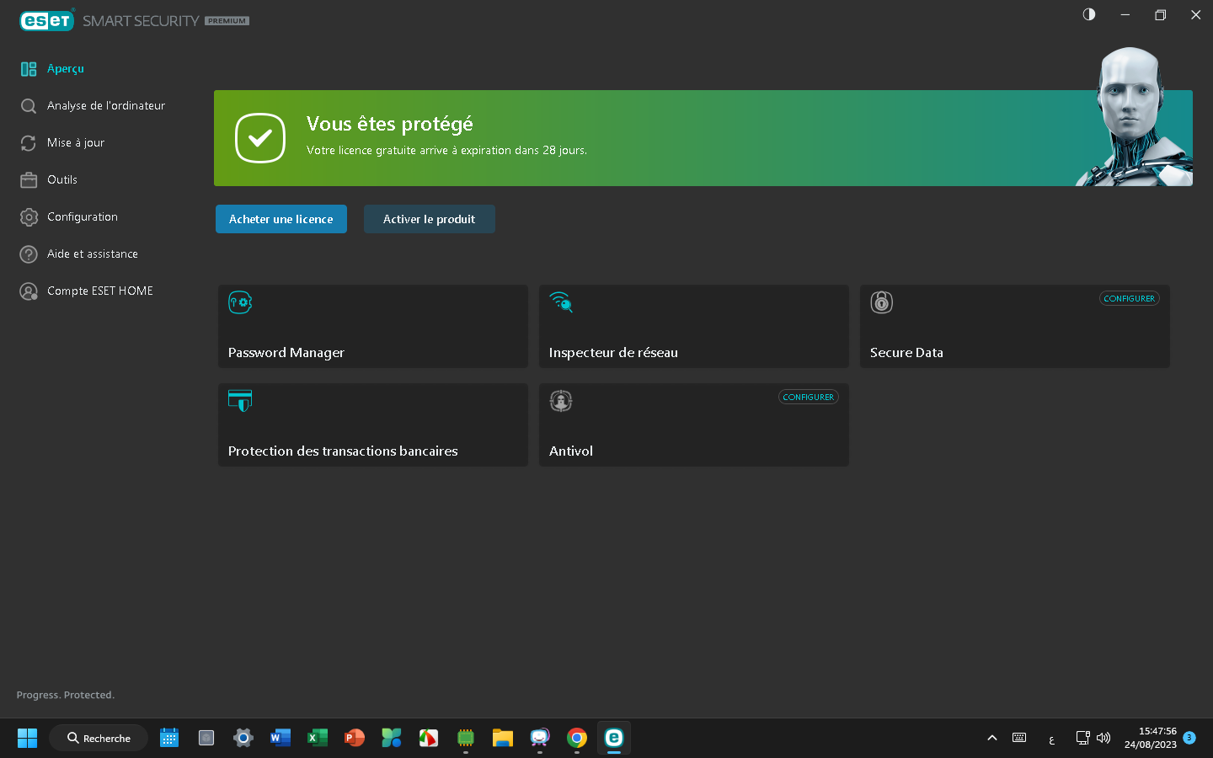Click Activer le produit button
This screenshot has width=1213, height=758.
(430, 219)
